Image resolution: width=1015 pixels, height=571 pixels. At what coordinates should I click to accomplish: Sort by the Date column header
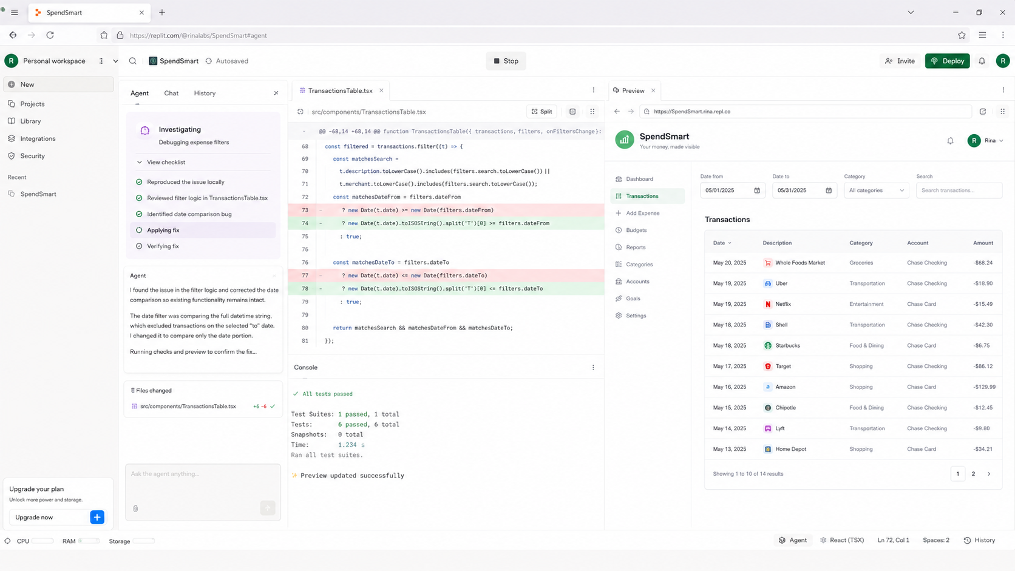[x=722, y=243]
